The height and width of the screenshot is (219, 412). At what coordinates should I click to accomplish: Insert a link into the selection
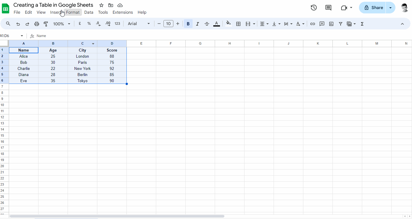pos(313,24)
